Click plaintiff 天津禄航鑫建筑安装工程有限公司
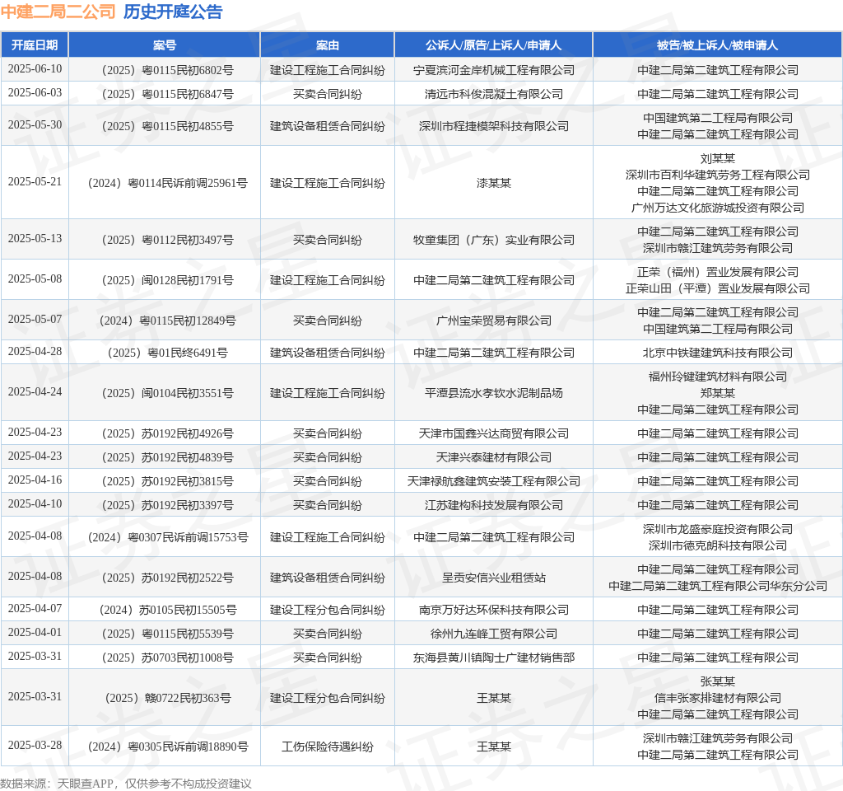The image size is (843, 791). point(494,481)
